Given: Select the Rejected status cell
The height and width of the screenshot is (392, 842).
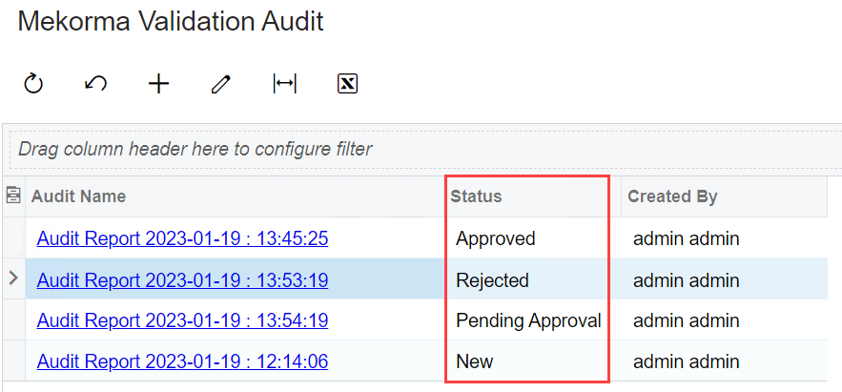Looking at the screenshot, I should 492,280.
